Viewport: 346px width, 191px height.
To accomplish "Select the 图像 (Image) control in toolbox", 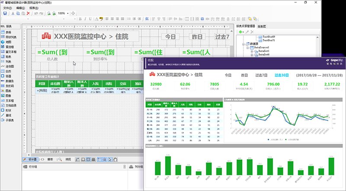I will coord(9,88).
